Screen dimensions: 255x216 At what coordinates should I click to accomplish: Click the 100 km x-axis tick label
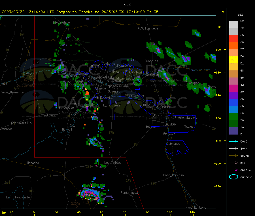pyautogui.click(x=147, y=212)
